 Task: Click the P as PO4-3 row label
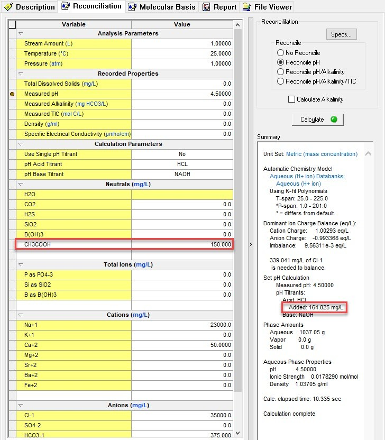click(74, 274)
